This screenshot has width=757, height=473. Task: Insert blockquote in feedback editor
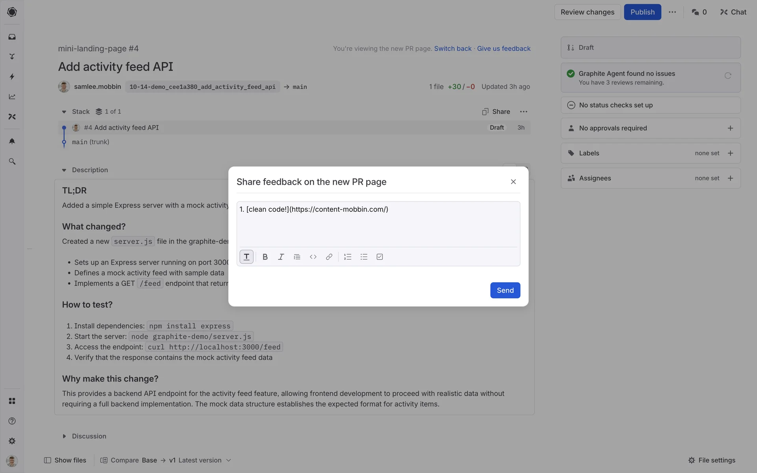click(x=297, y=257)
